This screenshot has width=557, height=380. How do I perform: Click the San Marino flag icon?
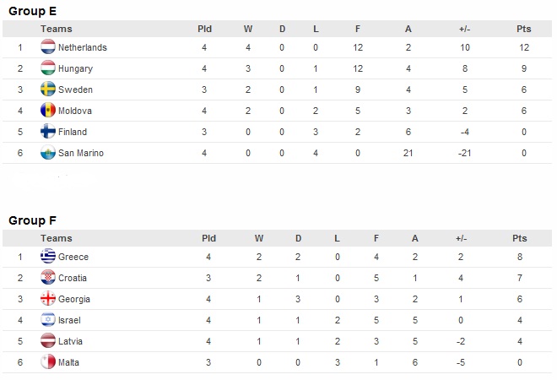(x=48, y=153)
